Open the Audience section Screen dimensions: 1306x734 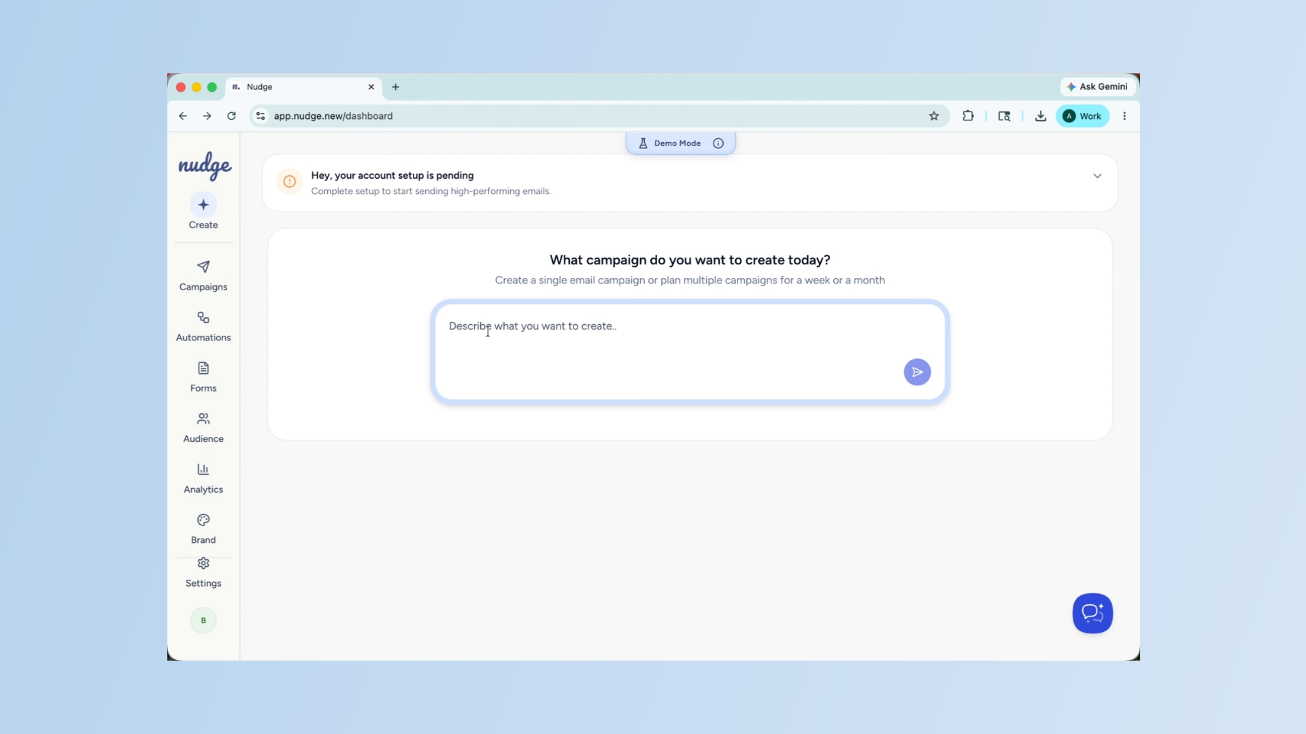click(x=203, y=427)
